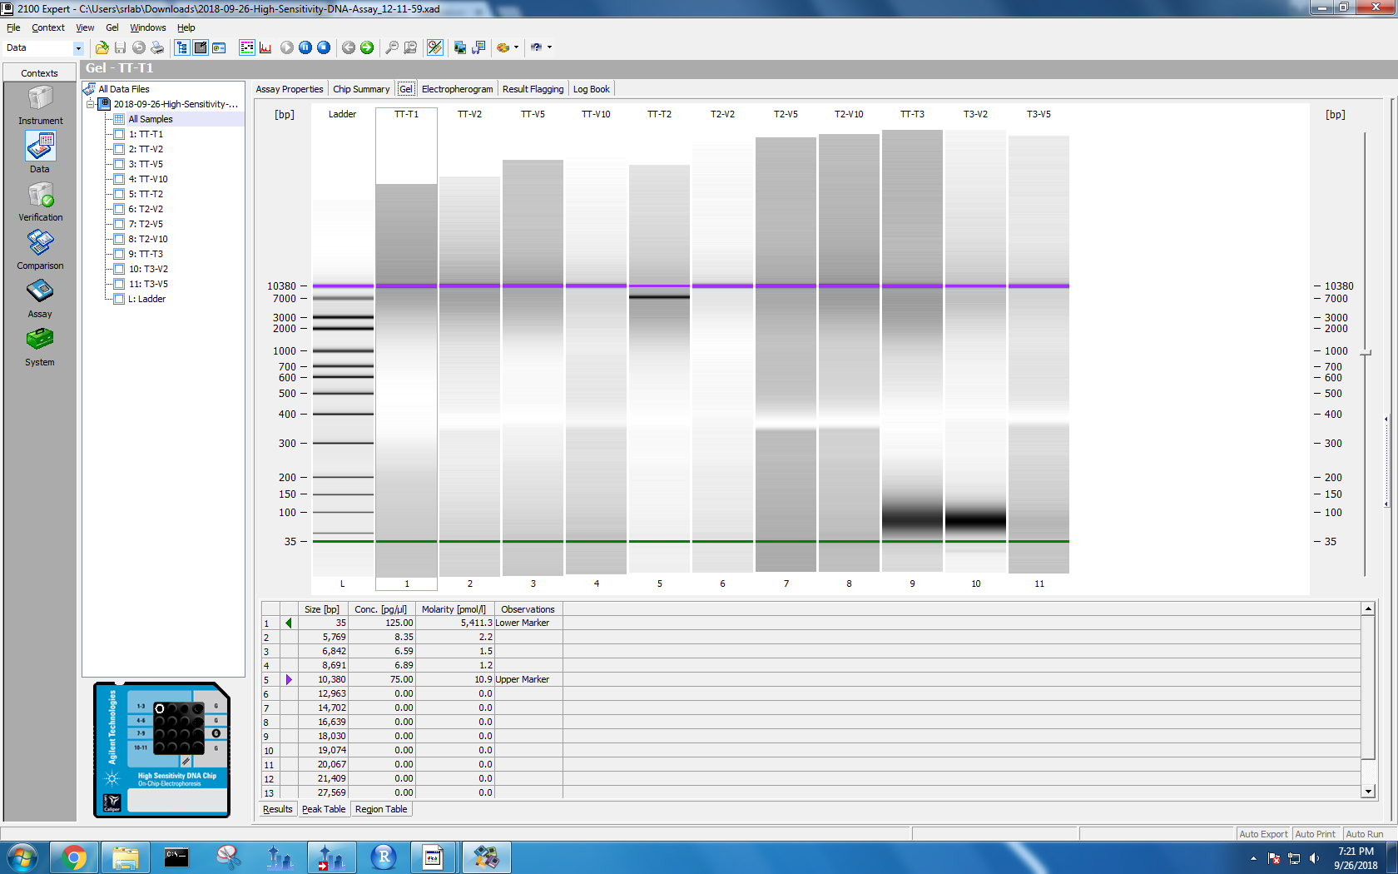Click the Print icon in toolbar
The height and width of the screenshot is (874, 1398).
(x=156, y=48)
